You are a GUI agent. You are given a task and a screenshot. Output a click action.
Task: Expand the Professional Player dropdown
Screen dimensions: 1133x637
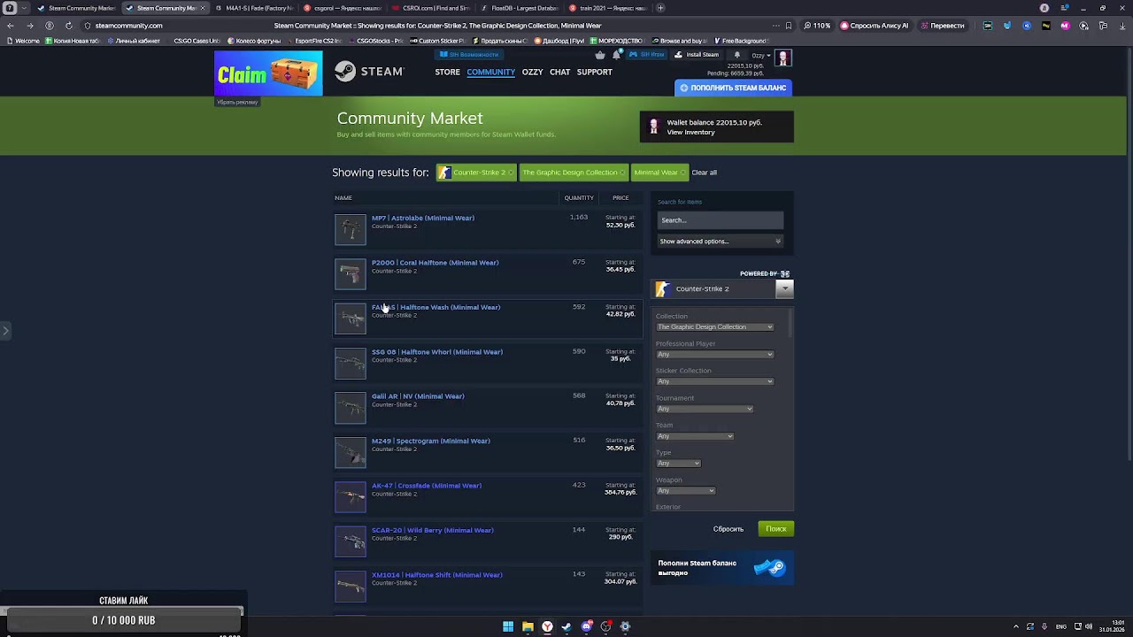[715, 355]
